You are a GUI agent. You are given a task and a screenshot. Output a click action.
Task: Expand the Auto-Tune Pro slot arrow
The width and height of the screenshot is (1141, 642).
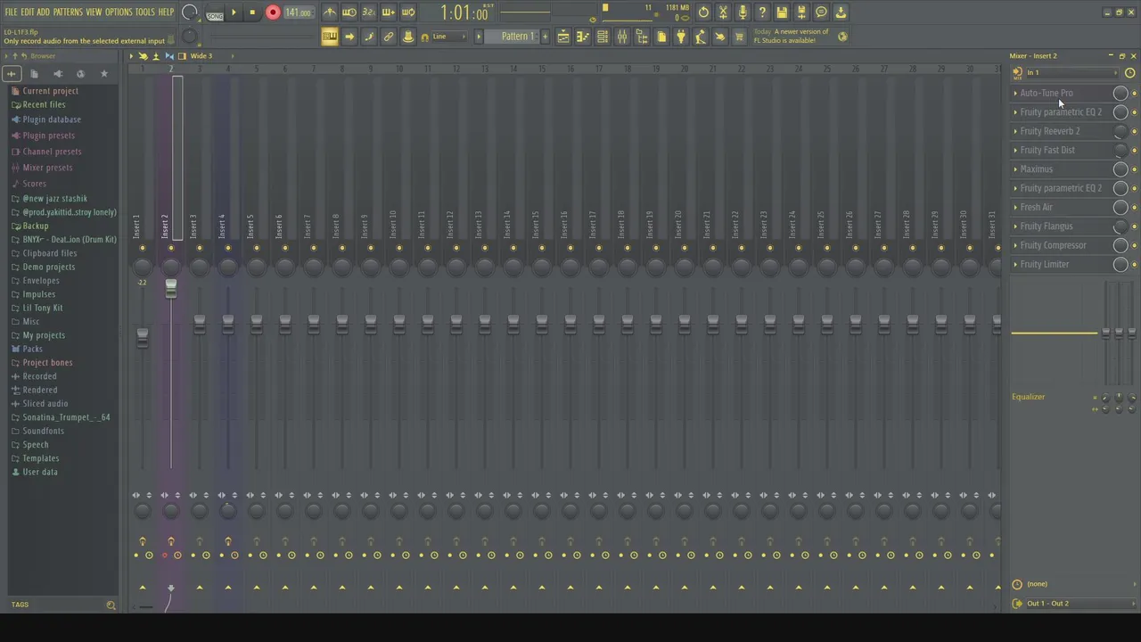[x=1015, y=93]
